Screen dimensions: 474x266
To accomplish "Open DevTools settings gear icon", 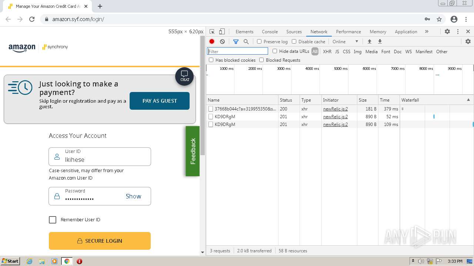I will pyautogui.click(x=447, y=32).
